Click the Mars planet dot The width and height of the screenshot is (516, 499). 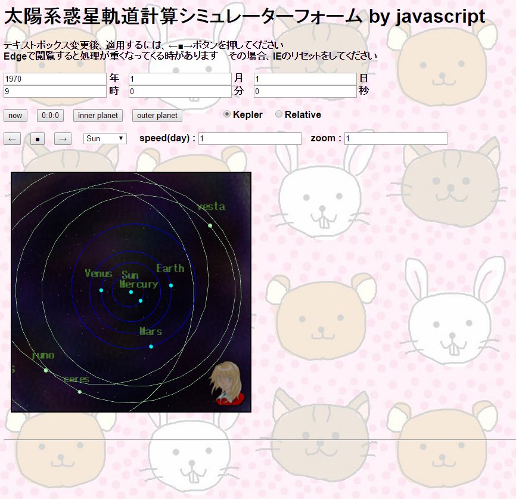tap(151, 346)
